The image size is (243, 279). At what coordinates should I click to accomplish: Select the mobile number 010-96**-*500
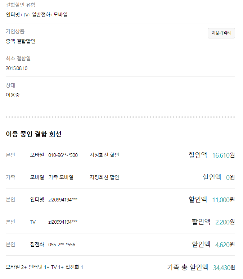pyautogui.click(x=63, y=155)
